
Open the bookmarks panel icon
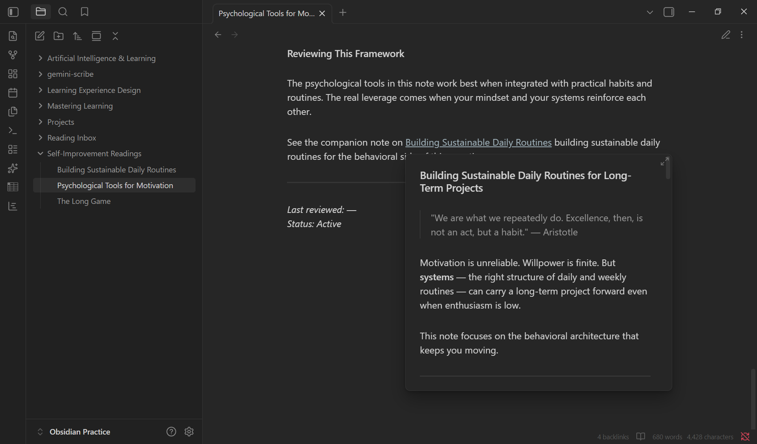[x=84, y=12]
